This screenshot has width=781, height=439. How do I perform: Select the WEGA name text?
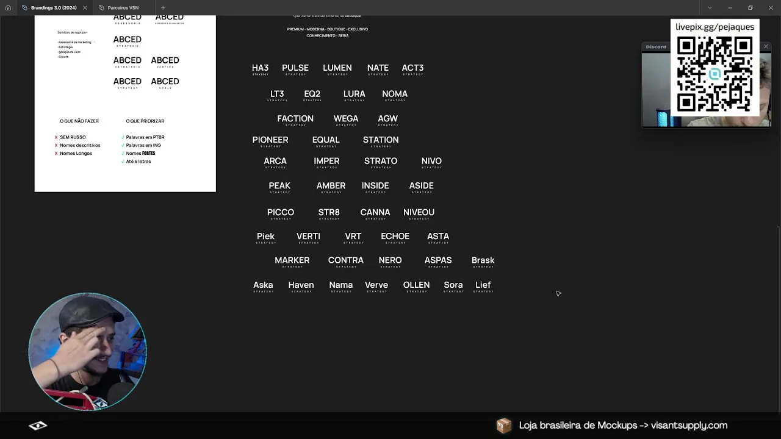(x=346, y=119)
